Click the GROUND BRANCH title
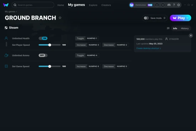This screenshot has height=131, width=196. [x=30, y=18]
